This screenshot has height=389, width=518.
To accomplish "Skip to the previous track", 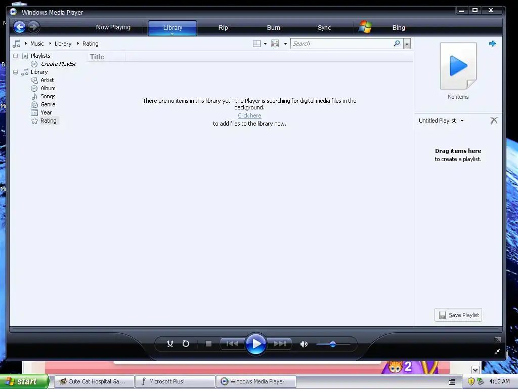I will coord(232,344).
